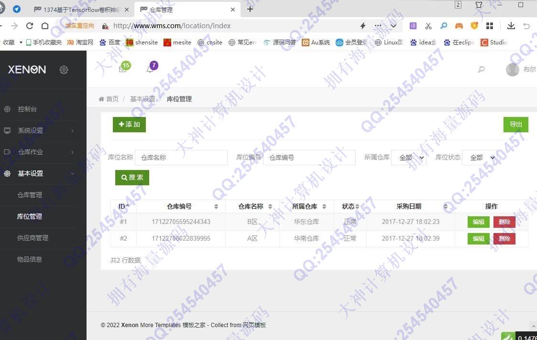Click the browser refresh icon
Screen dimensions: 537x340
coord(30,26)
